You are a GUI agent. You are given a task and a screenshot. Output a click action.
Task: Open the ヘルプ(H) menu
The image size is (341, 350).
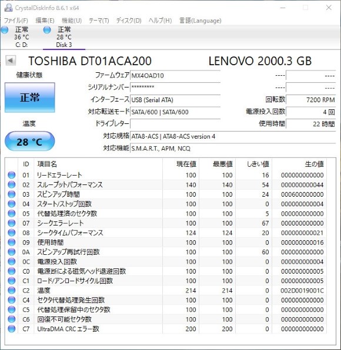(161, 21)
